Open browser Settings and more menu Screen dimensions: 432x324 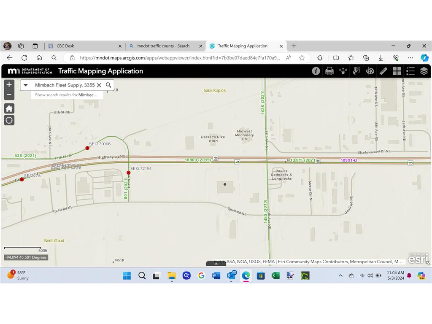tap(410, 58)
